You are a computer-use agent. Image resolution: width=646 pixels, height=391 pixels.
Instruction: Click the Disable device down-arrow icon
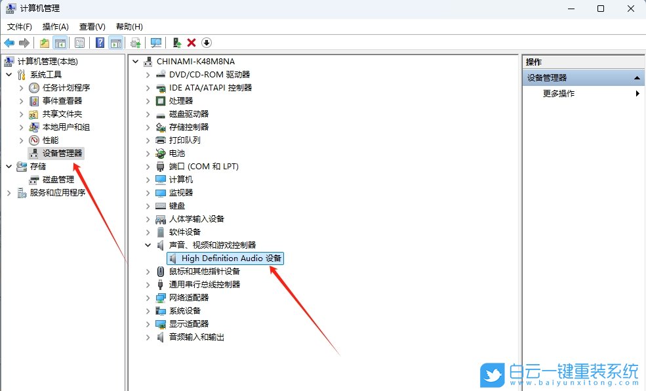point(208,42)
